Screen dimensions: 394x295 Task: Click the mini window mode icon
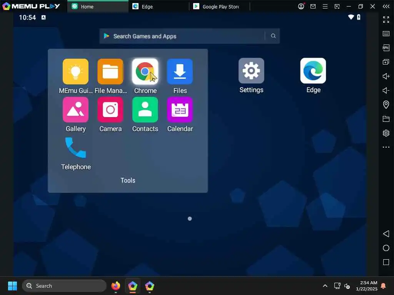point(337,6)
